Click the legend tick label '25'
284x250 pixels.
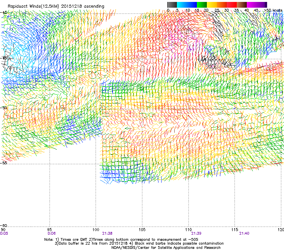coord(217,10)
